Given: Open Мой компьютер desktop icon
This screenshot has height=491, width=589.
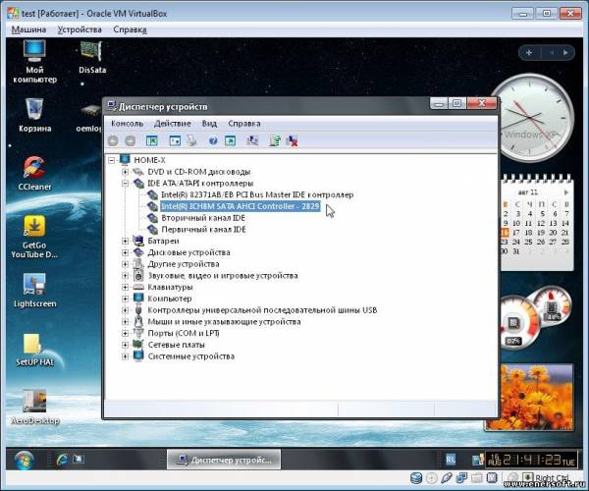Looking at the screenshot, I should pos(34,62).
